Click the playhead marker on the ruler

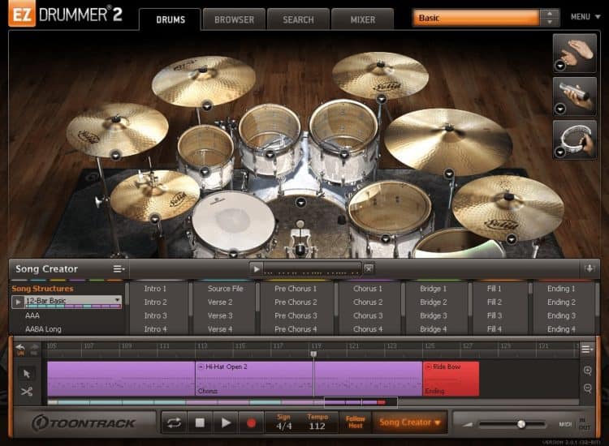pos(313,354)
